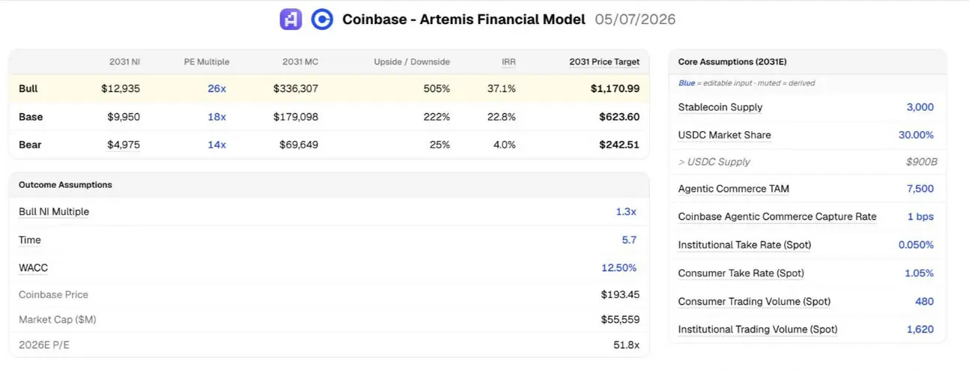
Task: Edit Consumer Trading Volume value 480
Action: click(x=925, y=301)
